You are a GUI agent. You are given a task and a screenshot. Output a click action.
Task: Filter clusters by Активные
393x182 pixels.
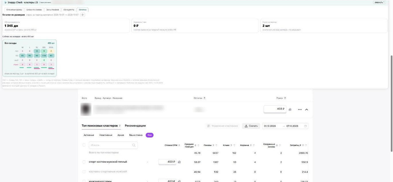point(89,135)
